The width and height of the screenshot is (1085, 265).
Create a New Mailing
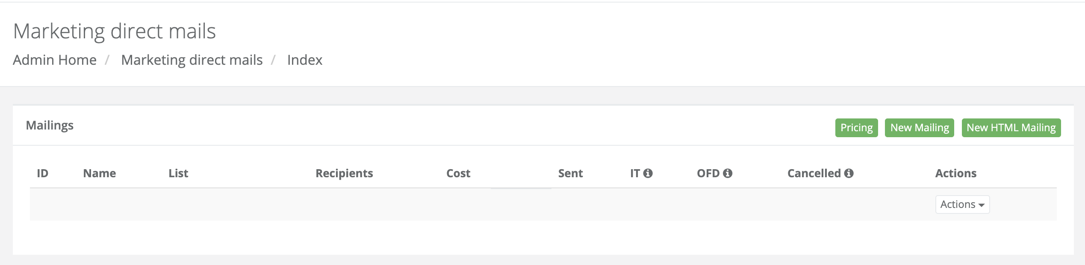(919, 127)
